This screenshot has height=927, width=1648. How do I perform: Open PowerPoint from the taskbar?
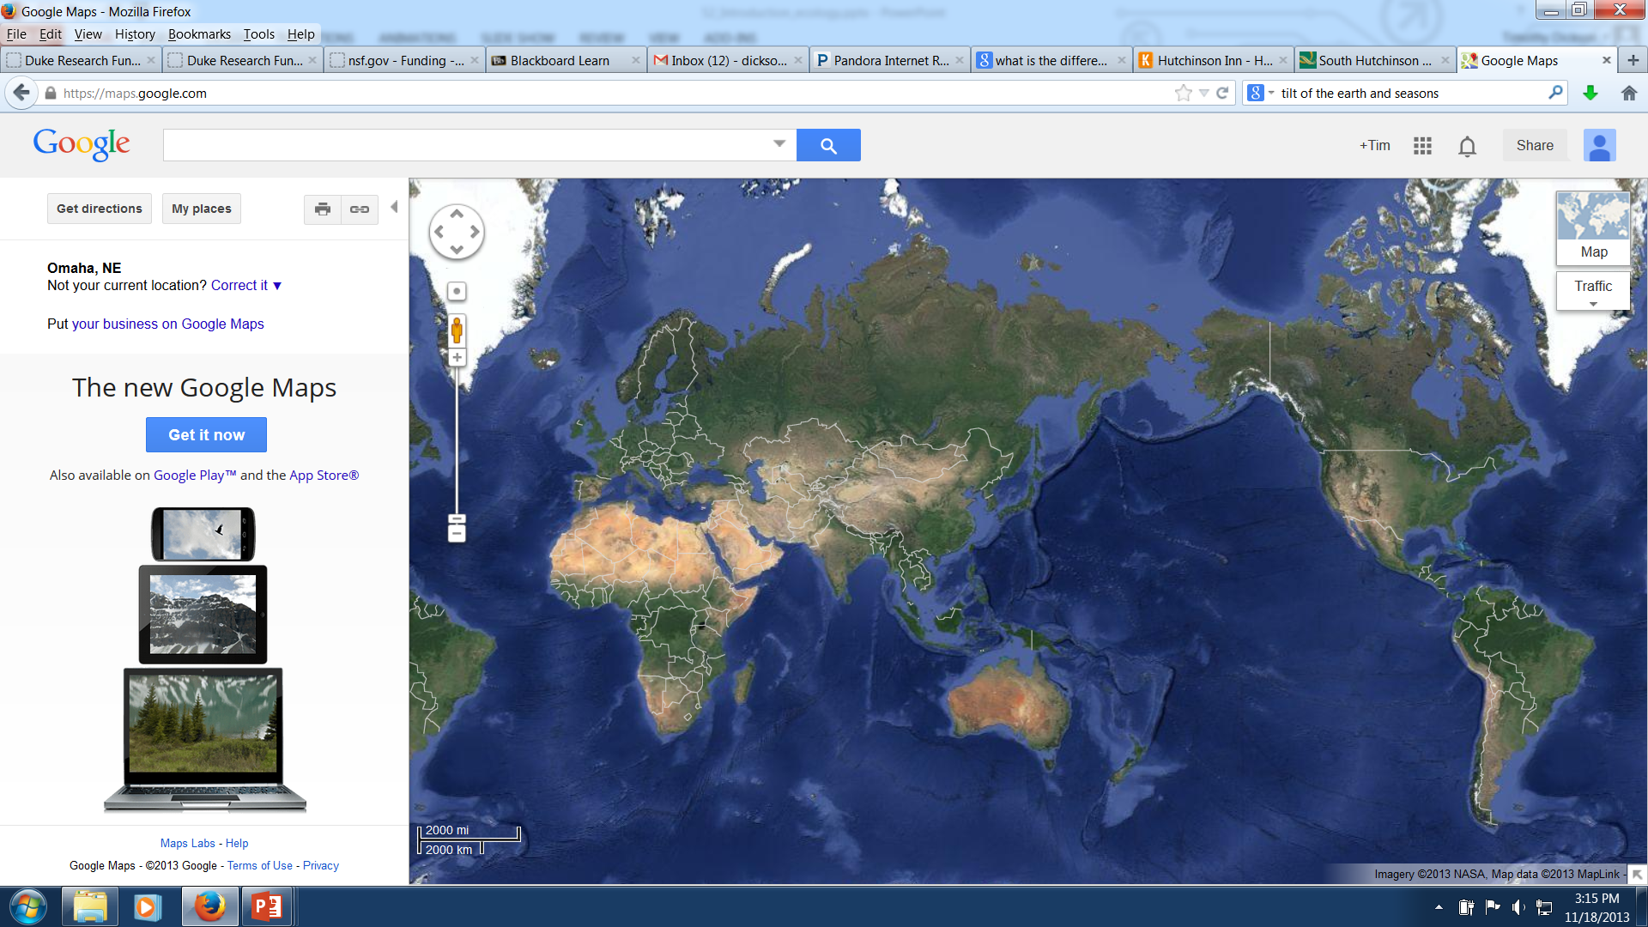pyautogui.click(x=267, y=906)
